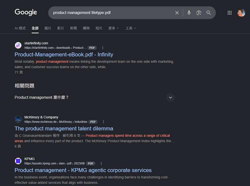This screenshot has height=186, width=250.
Task: Click the '71 頁' page count
Action: pos(19,72)
